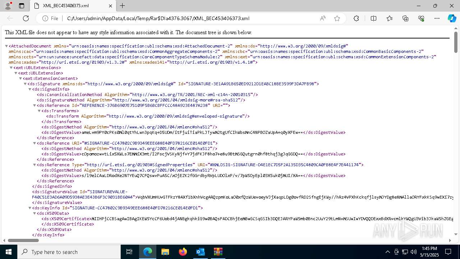Screen dimensions: 460x259
Task: Collapse ds:Reference SignedProperties node
Action: [x=34, y=165]
